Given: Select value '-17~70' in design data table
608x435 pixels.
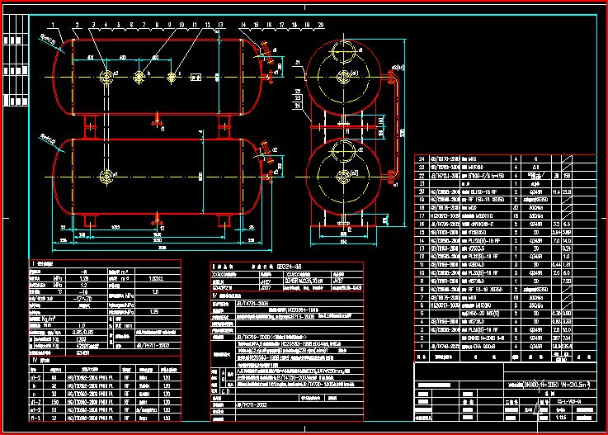Looking at the screenshot, I should point(82,299).
